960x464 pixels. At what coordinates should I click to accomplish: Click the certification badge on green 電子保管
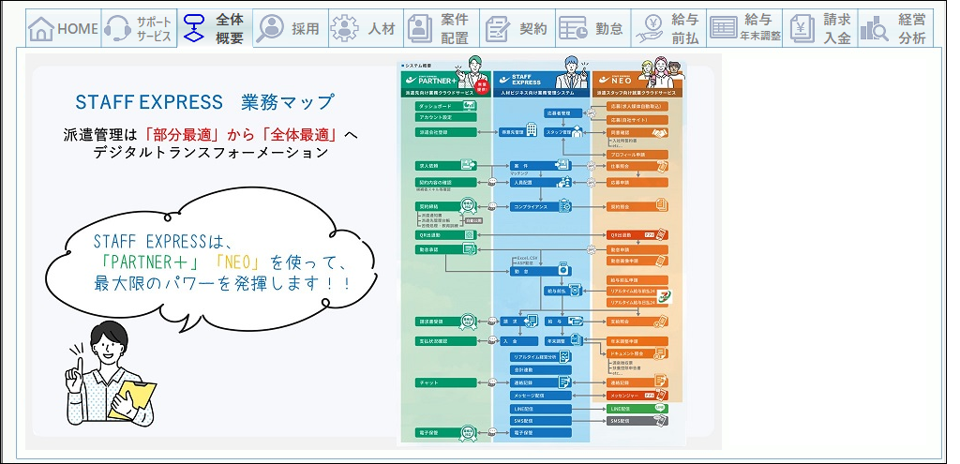tap(469, 433)
